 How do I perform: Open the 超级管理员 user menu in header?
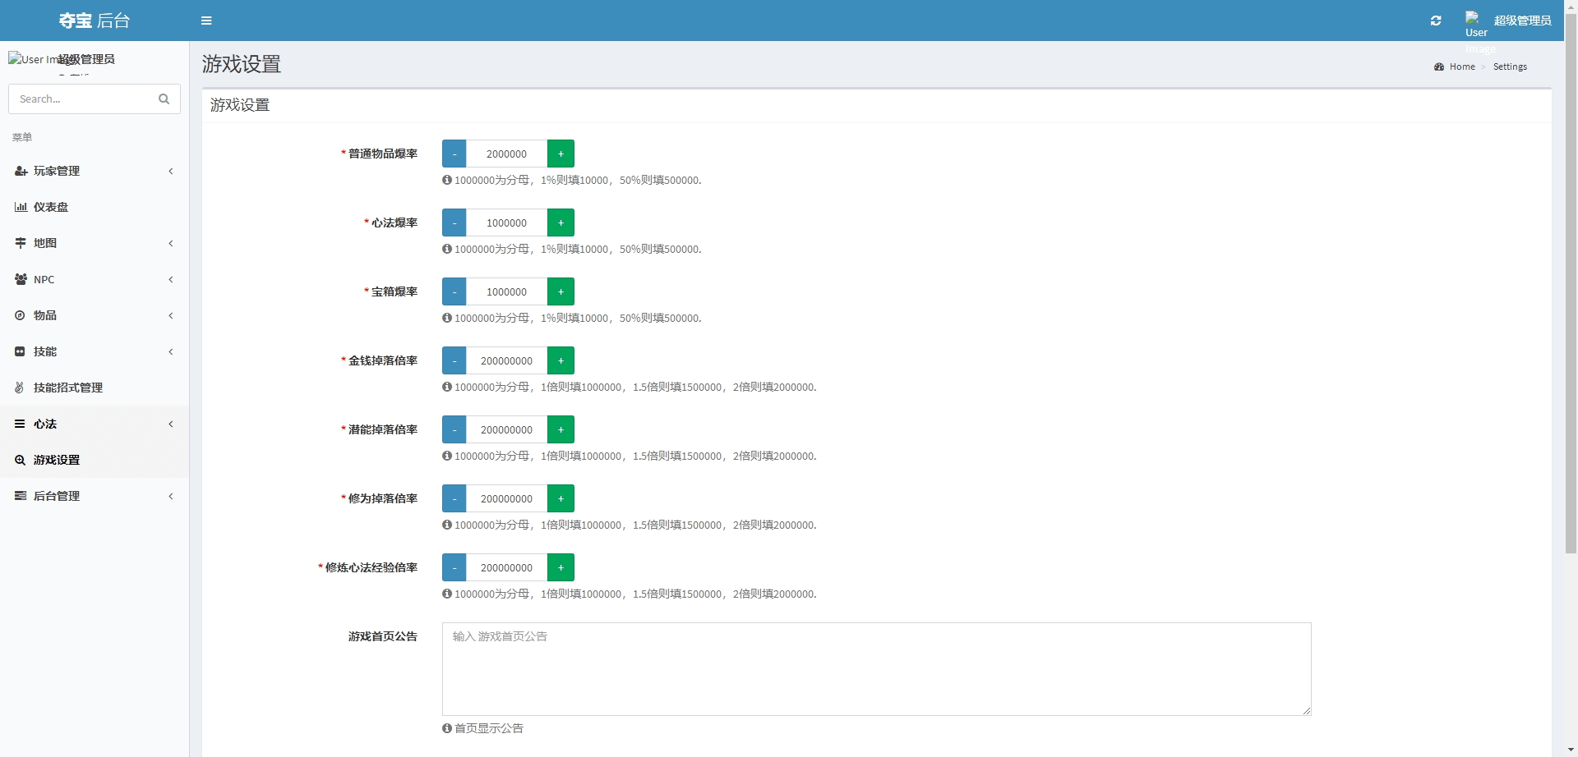1508,21
